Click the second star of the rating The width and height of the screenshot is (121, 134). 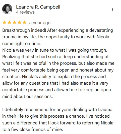coord(9,23)
